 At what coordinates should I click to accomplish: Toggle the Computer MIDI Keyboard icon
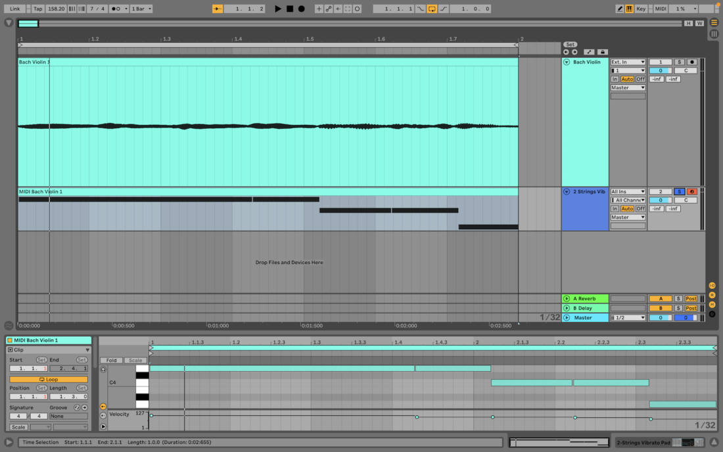point(629,9)
